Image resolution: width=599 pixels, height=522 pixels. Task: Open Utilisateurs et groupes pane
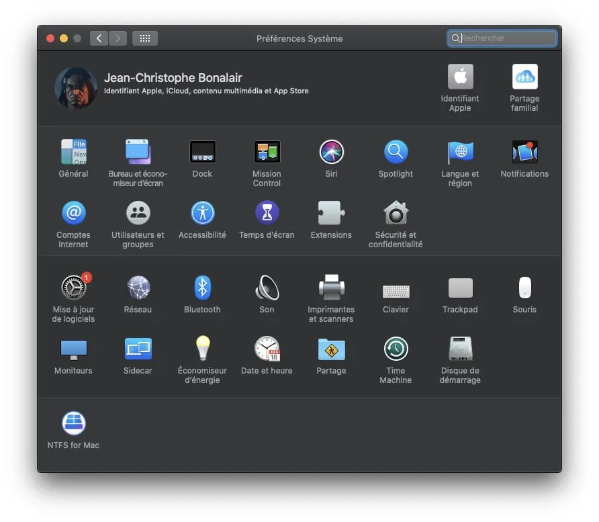click(x=138, y=213)
